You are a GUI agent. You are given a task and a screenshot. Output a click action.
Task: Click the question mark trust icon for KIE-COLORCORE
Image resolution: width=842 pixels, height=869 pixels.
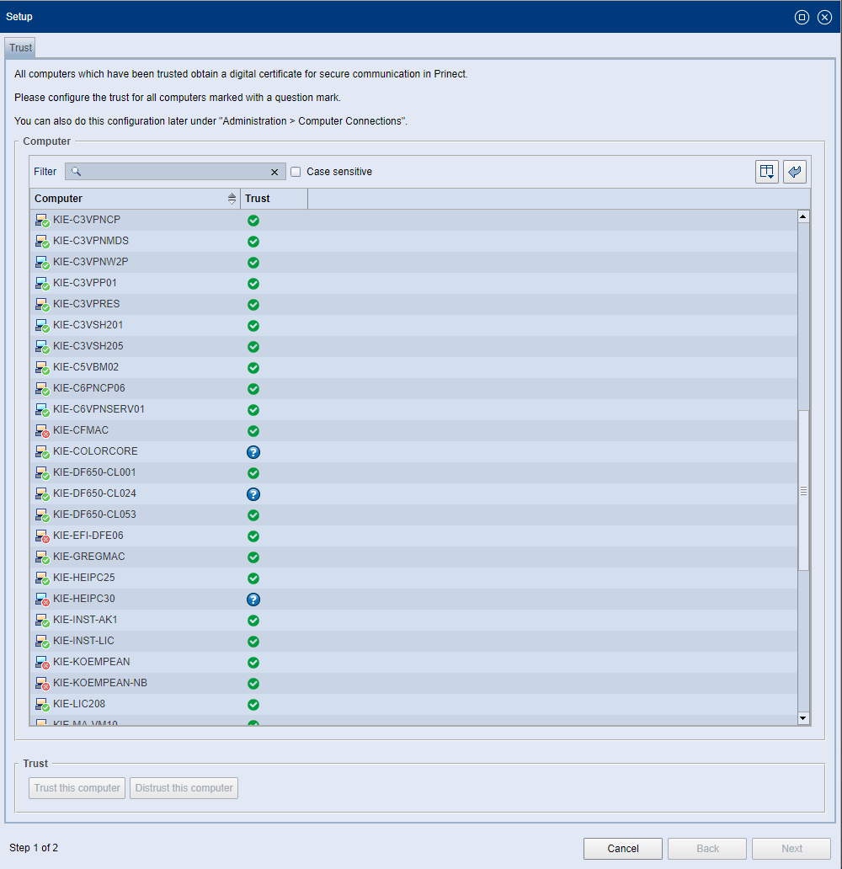point(253,452)
